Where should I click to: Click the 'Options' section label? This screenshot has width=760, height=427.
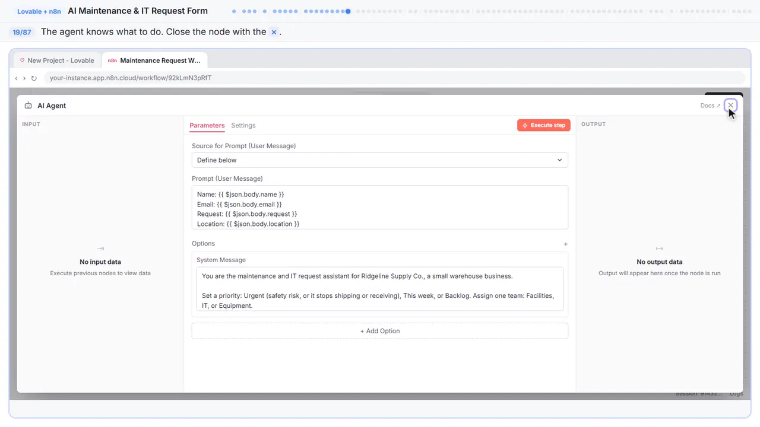204,244
